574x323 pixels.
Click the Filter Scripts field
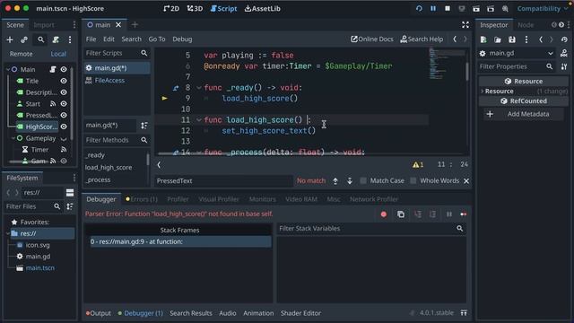tap(117, 53)
